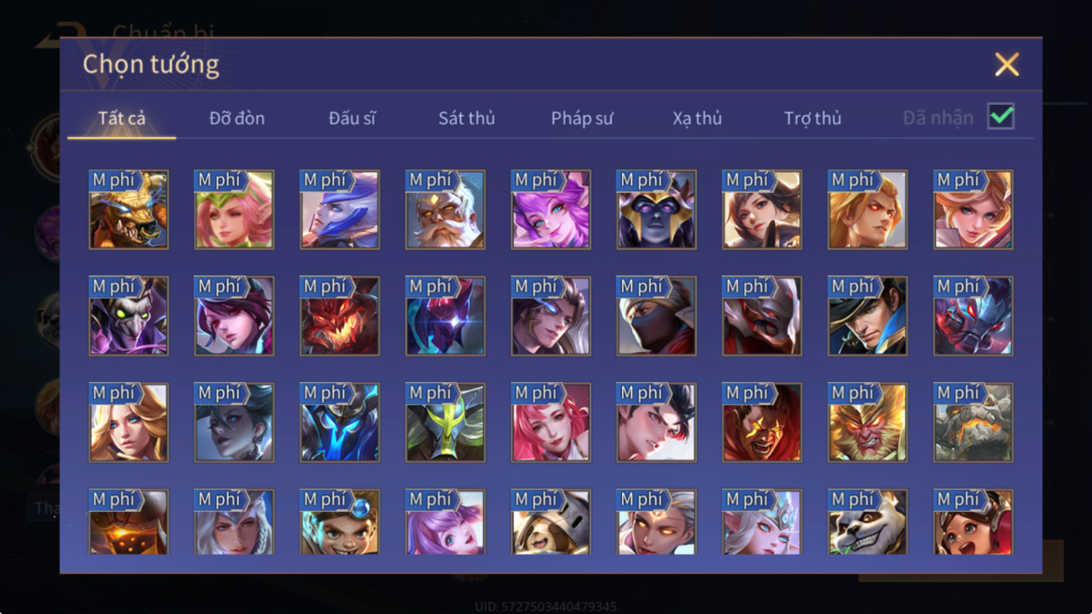Toggle the Đã nhận checkbox
The height and width of the screenshot is (614, 1092).
(x=1001, y=117)
